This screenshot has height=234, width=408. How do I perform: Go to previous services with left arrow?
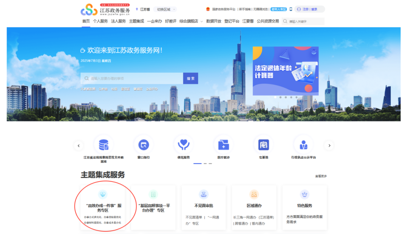pyautogui.click(x=79, y=145)
